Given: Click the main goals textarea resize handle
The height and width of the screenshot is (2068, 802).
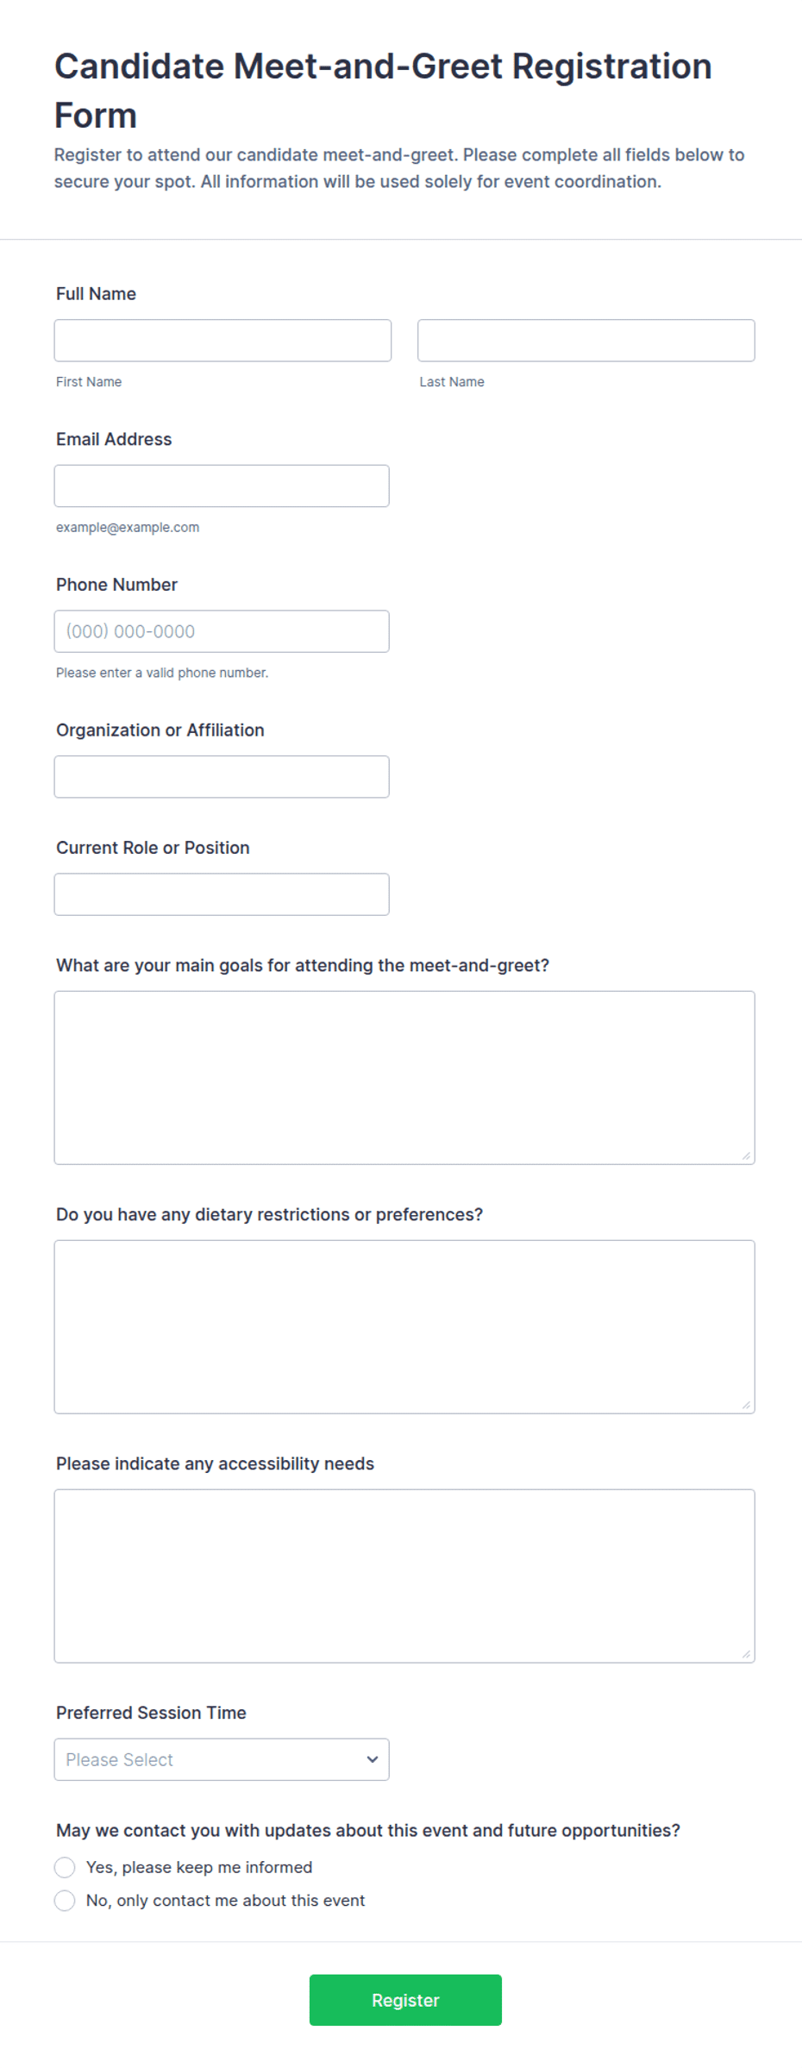Looking at the screenshot, I should 746,1156.
